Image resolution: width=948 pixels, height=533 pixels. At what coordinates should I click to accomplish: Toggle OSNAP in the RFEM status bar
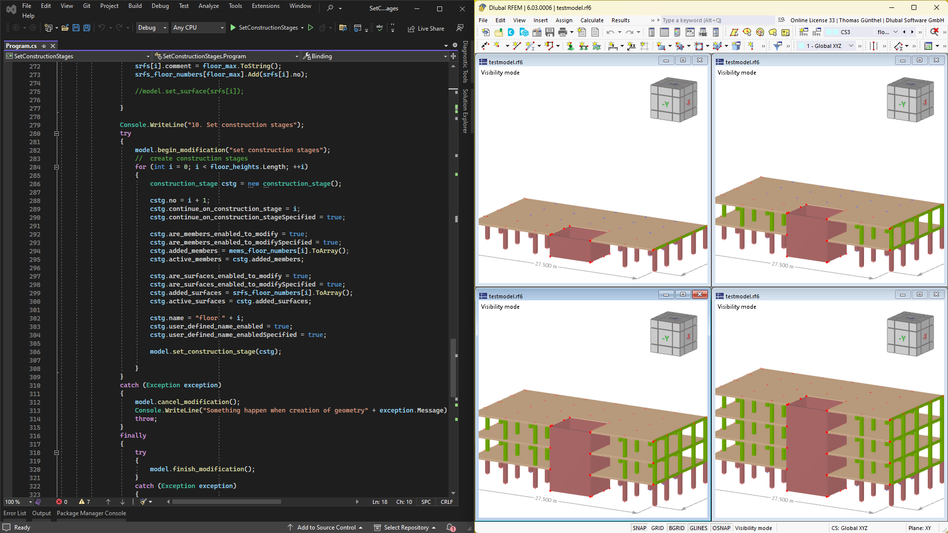coord(721,528)
